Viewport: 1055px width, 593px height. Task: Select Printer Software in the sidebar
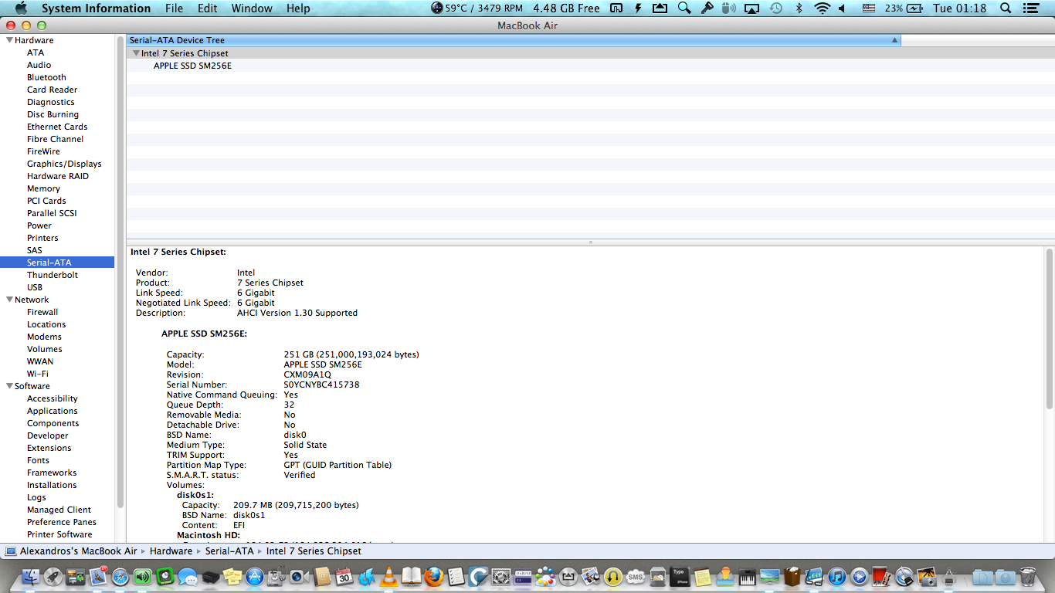[59, 534]
